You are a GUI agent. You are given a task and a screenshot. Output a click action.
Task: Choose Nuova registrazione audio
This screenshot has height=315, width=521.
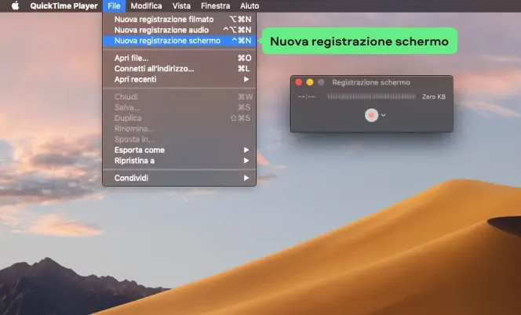pyautogui.click(x=179, y=30)
